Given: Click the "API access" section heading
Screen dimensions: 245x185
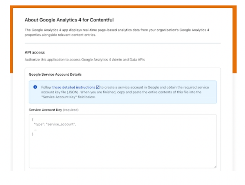Looking at the screenshot, I should point(34,52).
